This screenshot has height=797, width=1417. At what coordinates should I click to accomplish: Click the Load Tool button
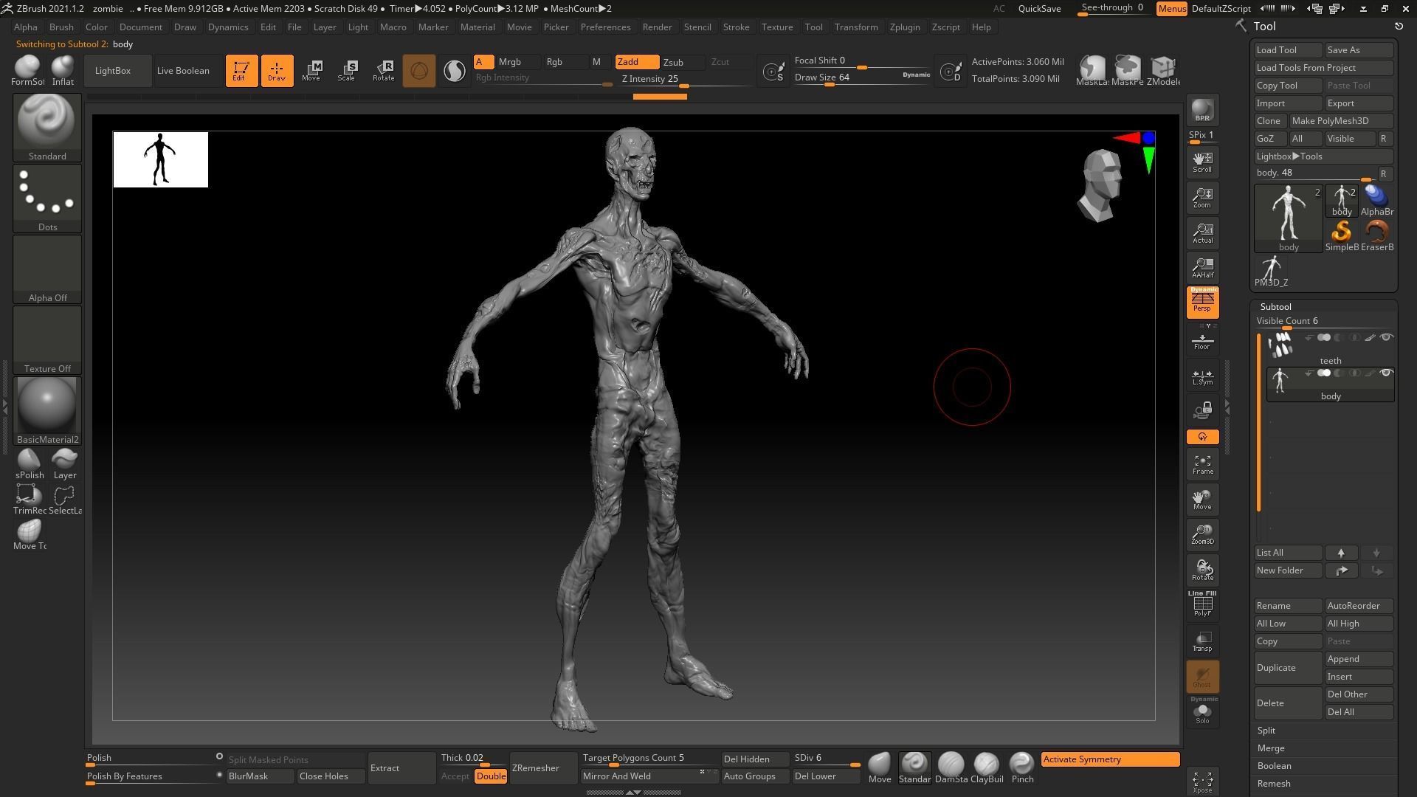click(x=1288, y=50)
